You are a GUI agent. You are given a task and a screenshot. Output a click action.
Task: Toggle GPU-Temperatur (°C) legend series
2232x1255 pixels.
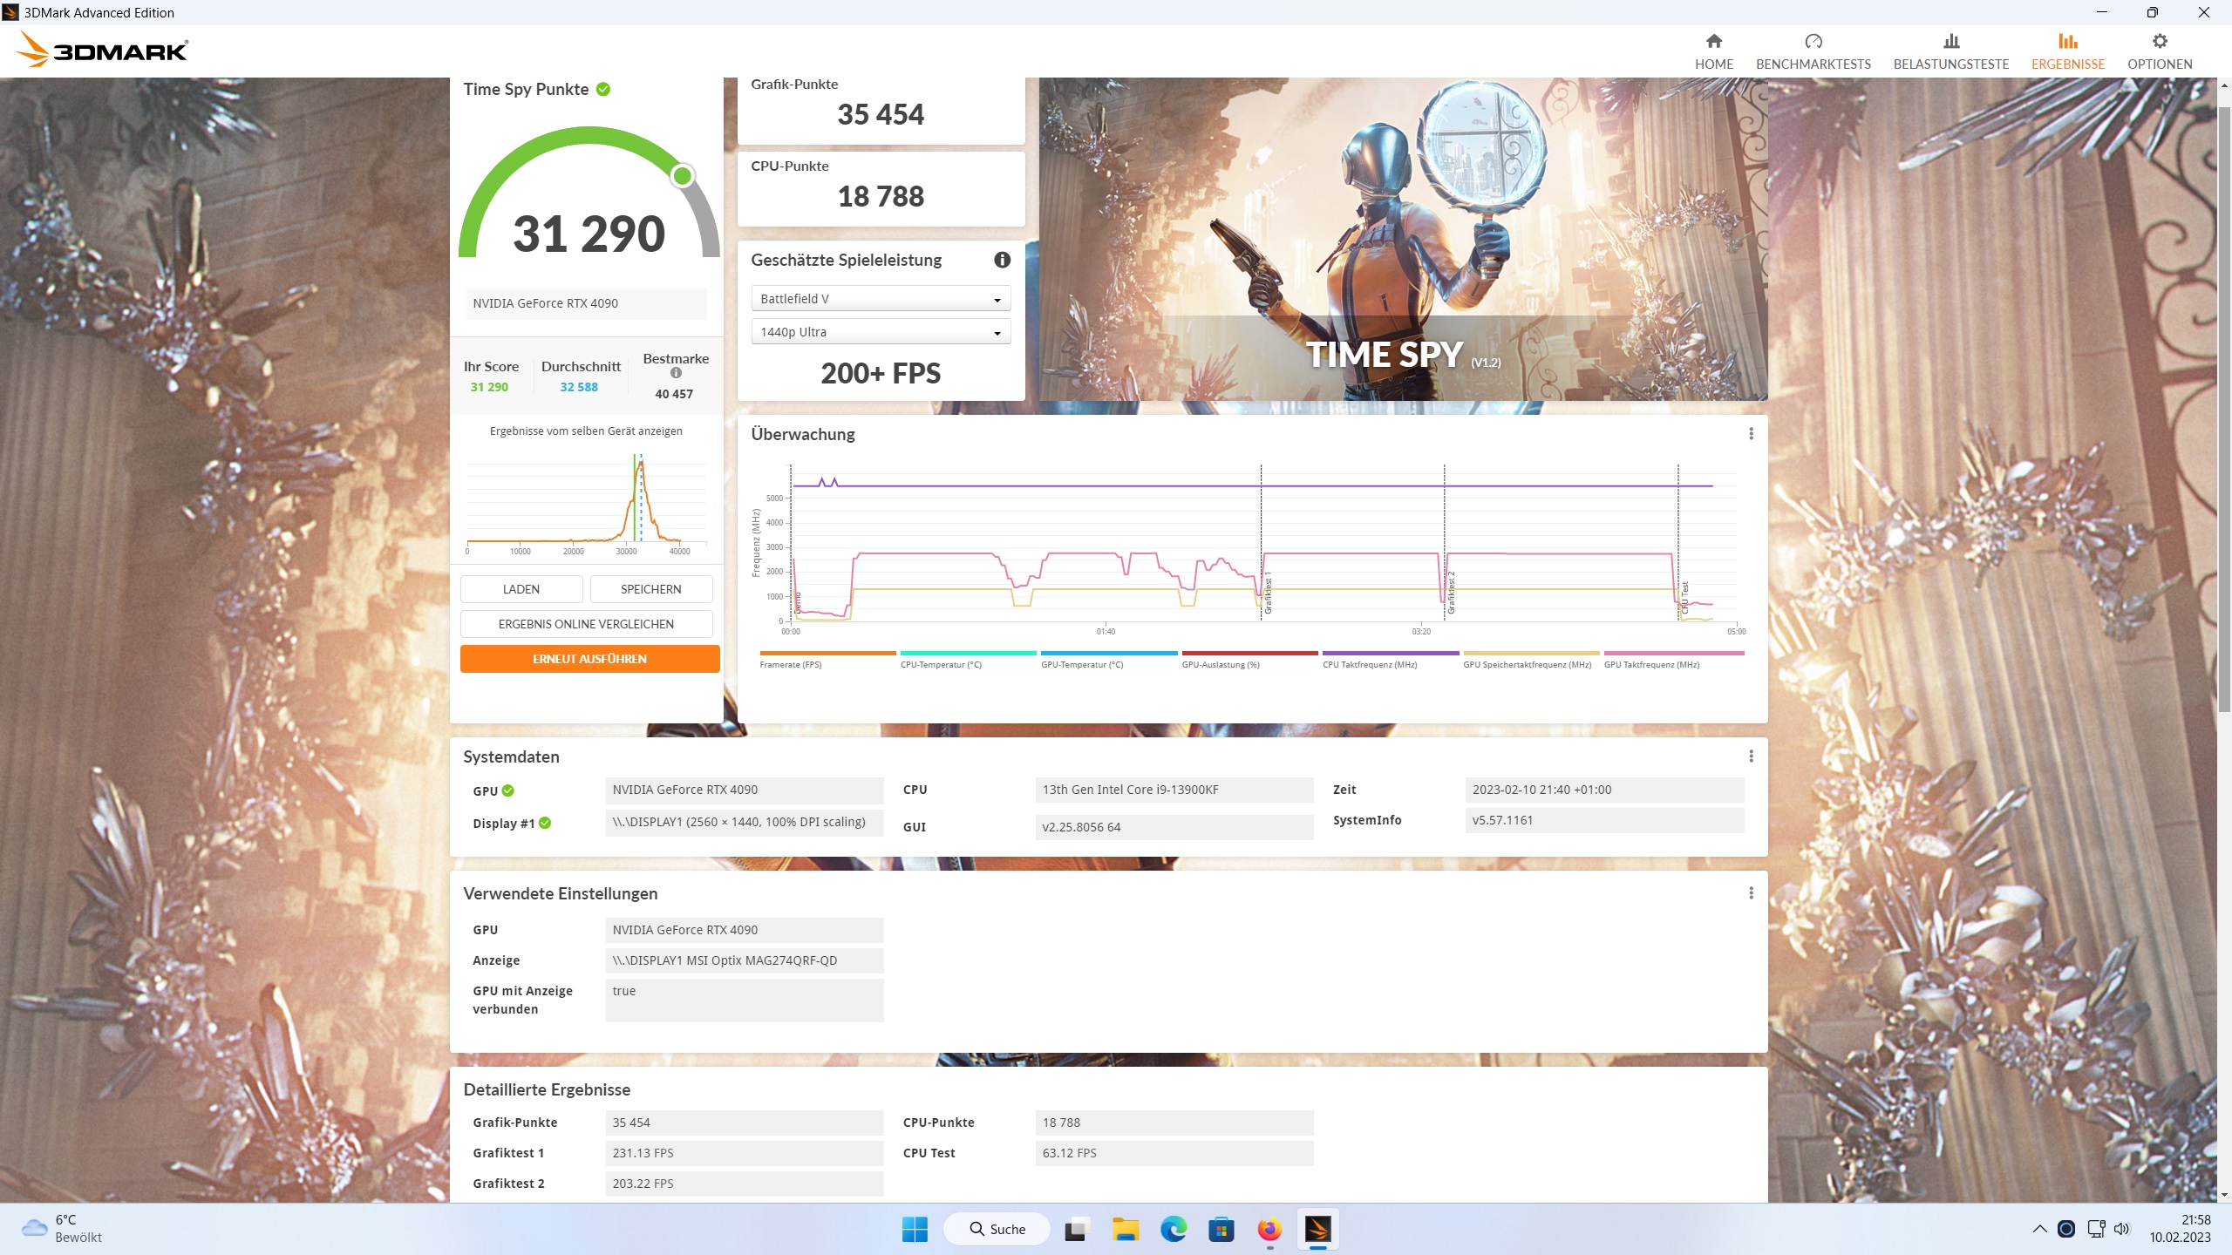point(1081,664)
